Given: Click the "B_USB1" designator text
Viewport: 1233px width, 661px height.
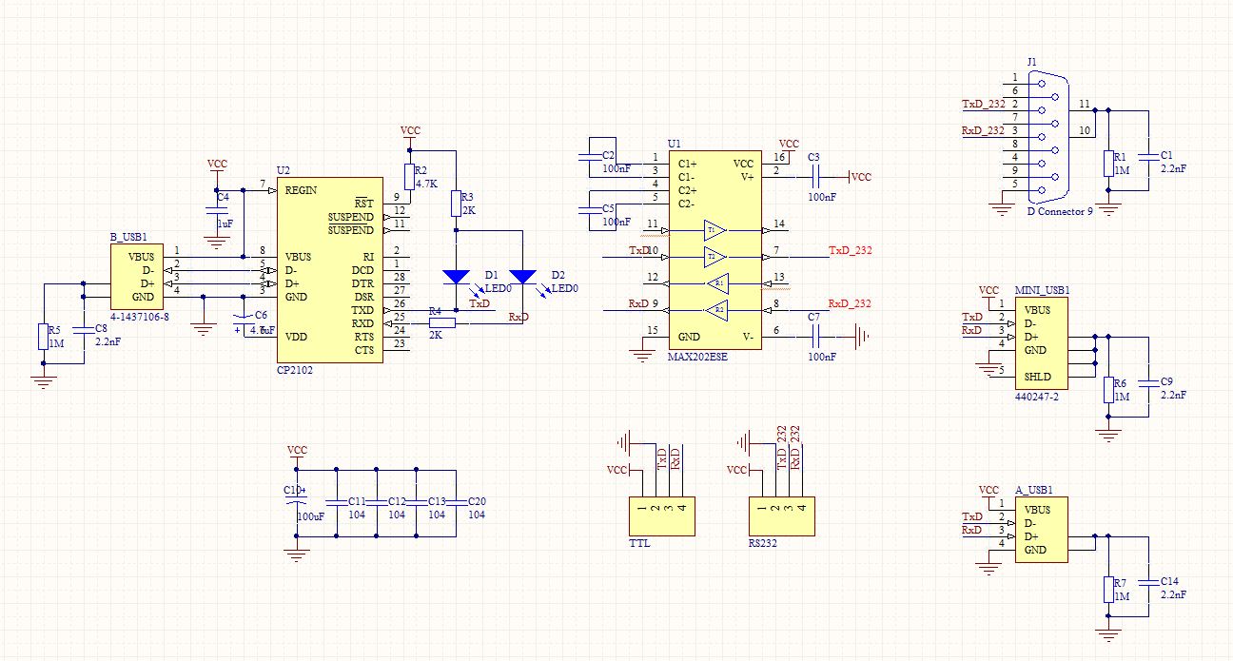Looking at the screenshot, I should [x=128, y=238].
